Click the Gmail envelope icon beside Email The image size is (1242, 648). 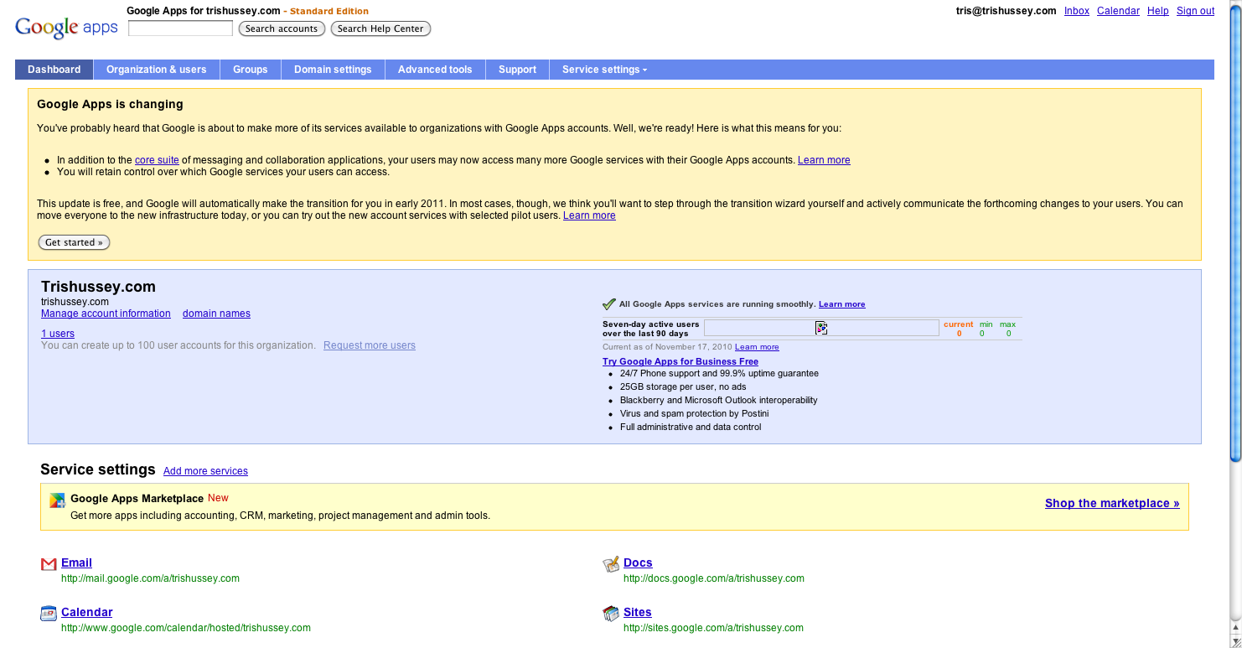(x=49, y=564)
